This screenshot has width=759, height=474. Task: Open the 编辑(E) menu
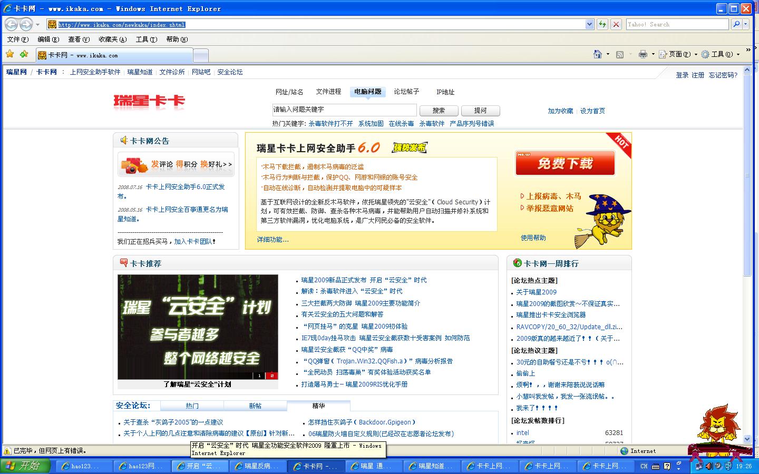click(48, 39)
